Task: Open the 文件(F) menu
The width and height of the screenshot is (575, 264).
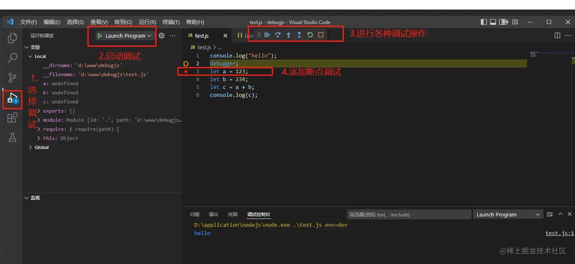Action: [29, 22]
